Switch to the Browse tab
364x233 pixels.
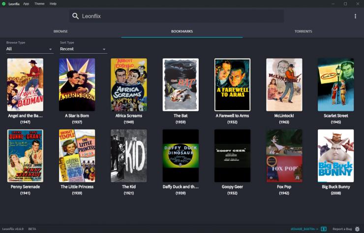click(61, 31)
